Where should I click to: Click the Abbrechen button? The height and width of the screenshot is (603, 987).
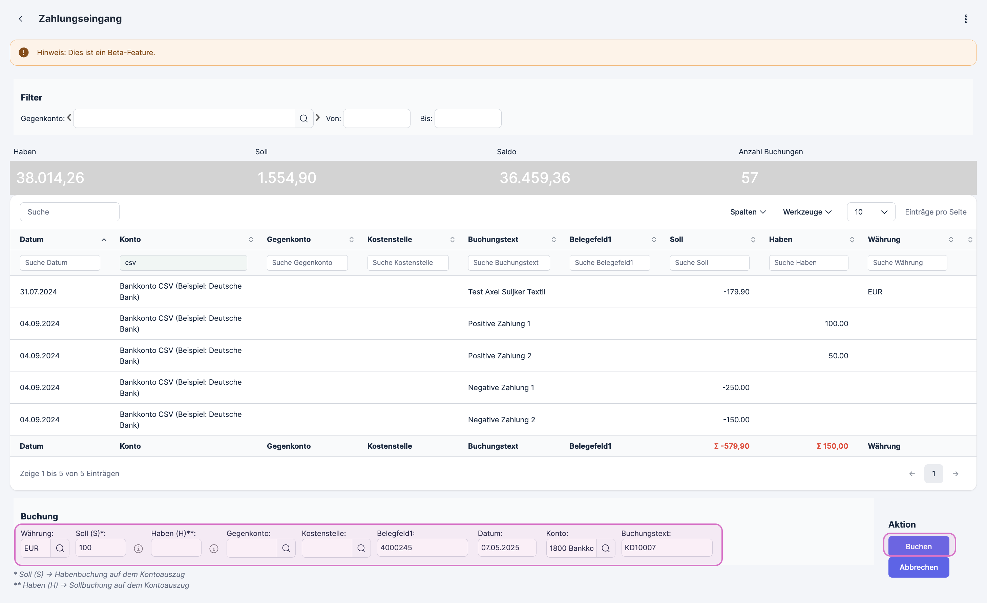tap(918, 567)
